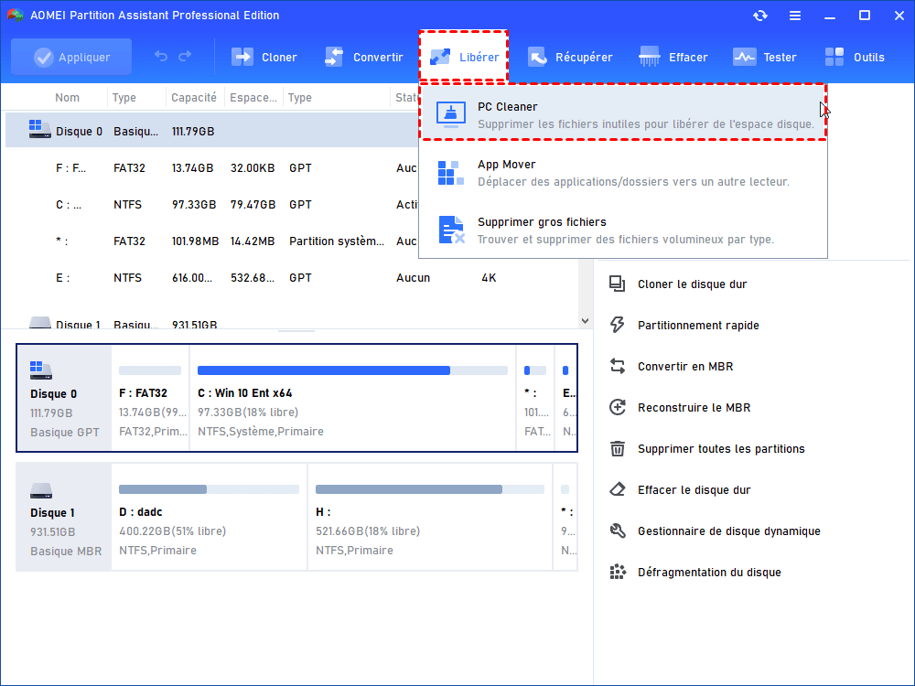Choose Défragmentation du disque
Screen dimensions: 915x686
[709, 573]
